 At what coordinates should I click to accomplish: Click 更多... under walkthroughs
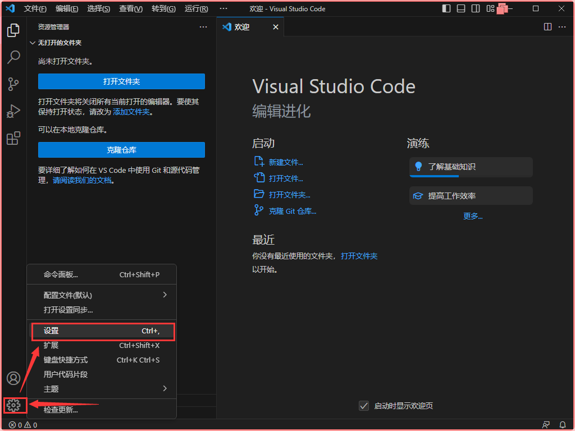click(473, 216)
